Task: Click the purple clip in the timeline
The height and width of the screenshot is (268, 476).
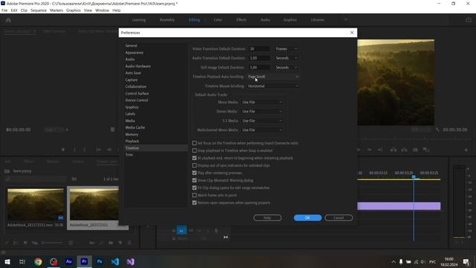Action: 399,206
